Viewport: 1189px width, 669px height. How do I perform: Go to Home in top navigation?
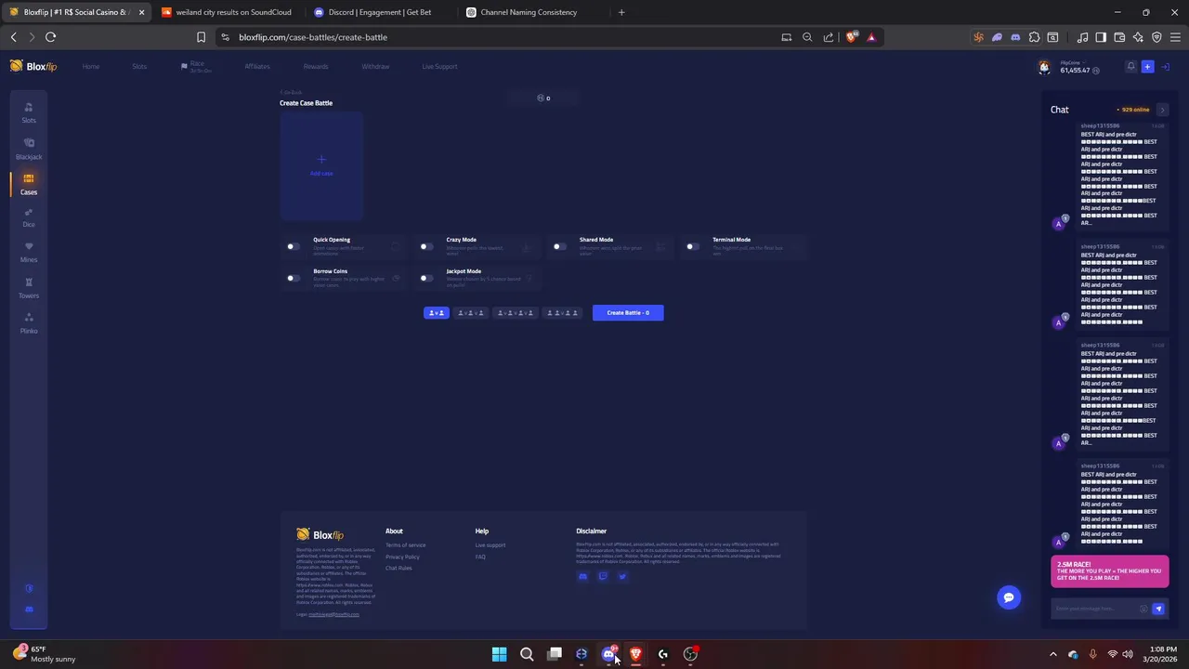click(x=91, y=67)
